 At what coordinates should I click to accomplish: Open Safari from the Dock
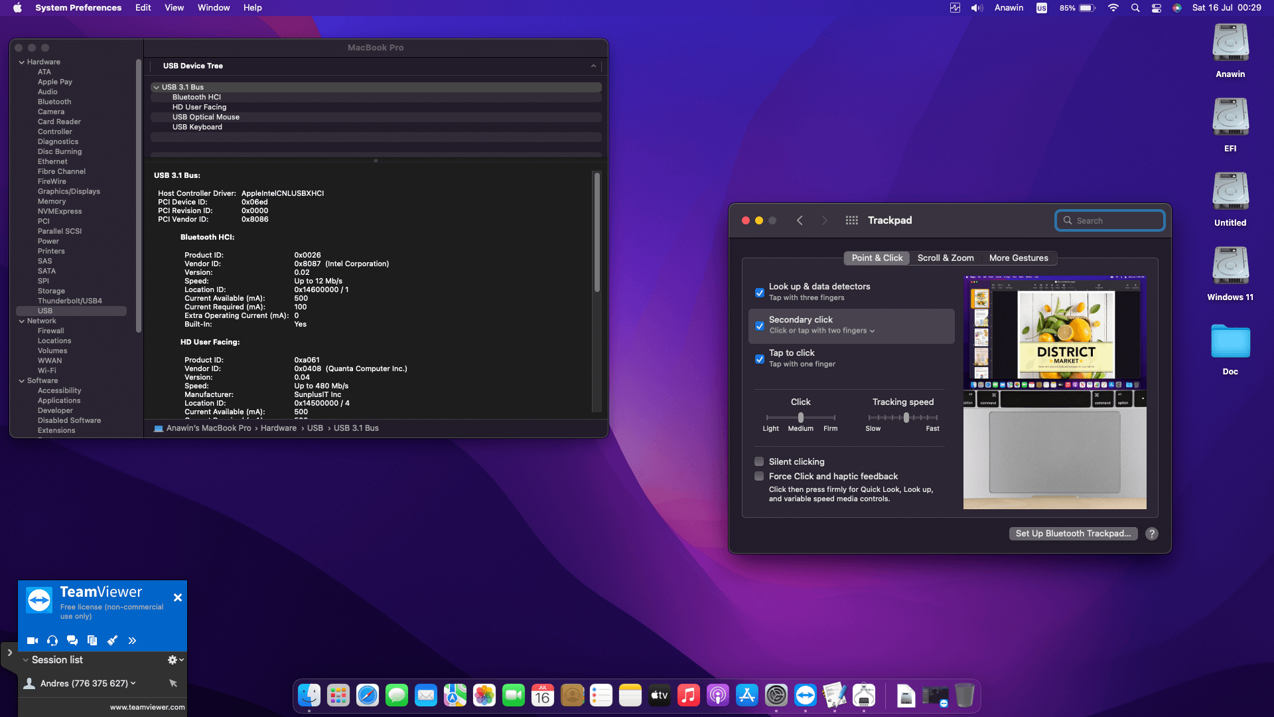368,695
